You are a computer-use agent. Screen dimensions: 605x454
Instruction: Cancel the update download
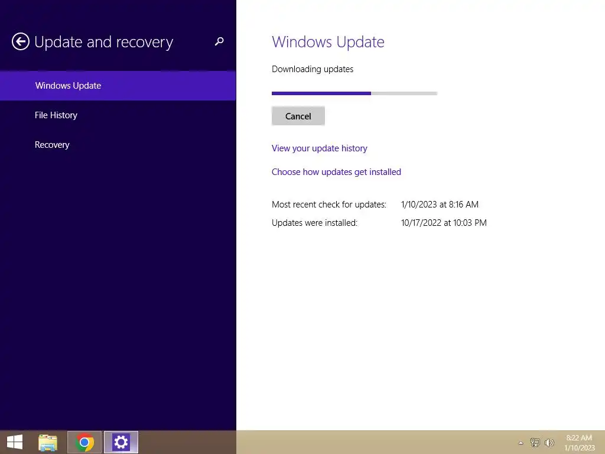pyautogui.click(x=298, y=116)
